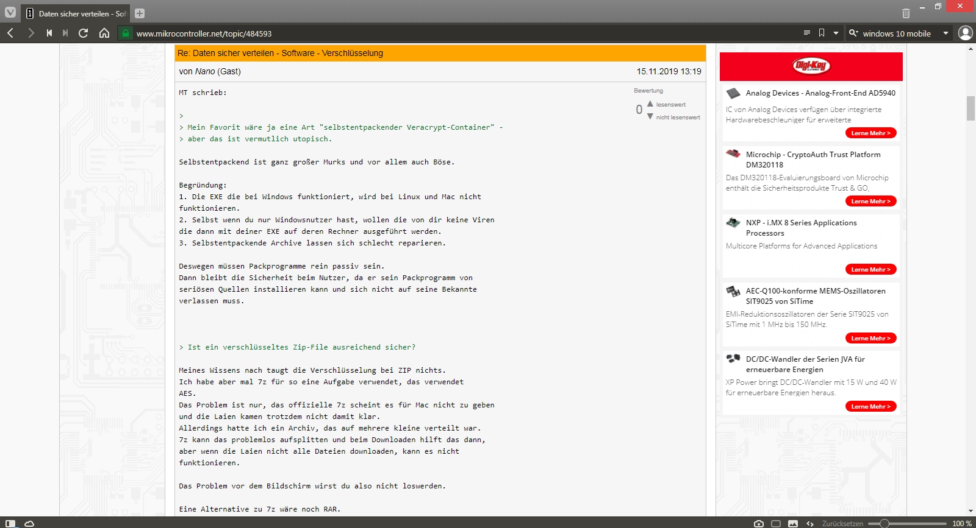Click SiTime oscillator thumbnail image
The width and height of the screenshot is (976, 528).
click(x=733, y=291)
